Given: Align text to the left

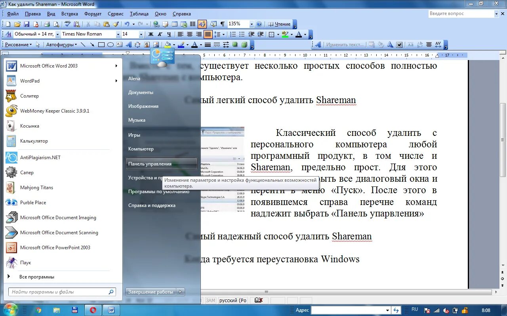Looking at the screenshot, I should pyautogui.click(x=180, y=34).
